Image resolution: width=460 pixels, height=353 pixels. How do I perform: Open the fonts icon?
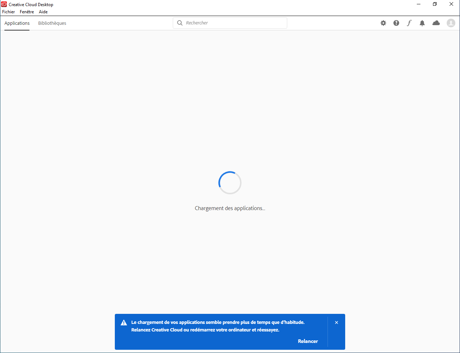(409, 23)
